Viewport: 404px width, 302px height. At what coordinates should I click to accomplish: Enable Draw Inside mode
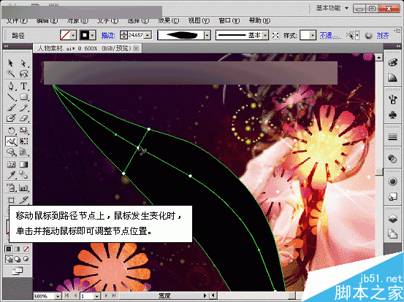pyautogui.click(x=26, y=259)
